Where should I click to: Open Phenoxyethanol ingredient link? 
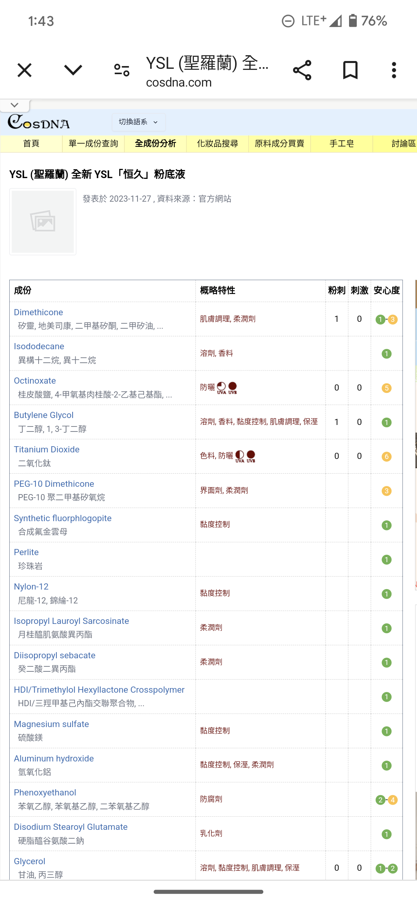point(45,793)
